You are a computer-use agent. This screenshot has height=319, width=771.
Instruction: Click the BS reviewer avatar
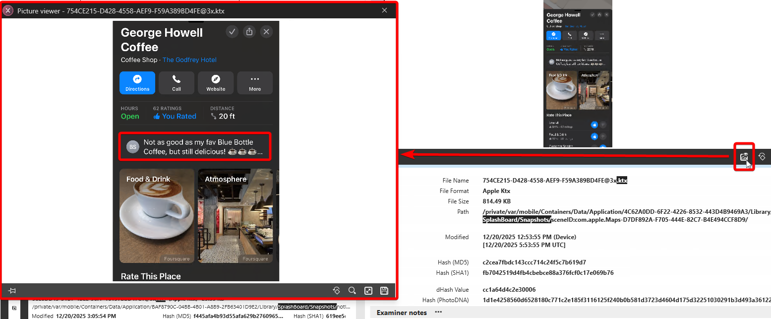[x=132, y=147]
